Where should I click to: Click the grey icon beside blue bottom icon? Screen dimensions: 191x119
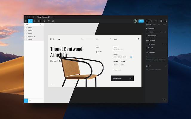[30, 101]
